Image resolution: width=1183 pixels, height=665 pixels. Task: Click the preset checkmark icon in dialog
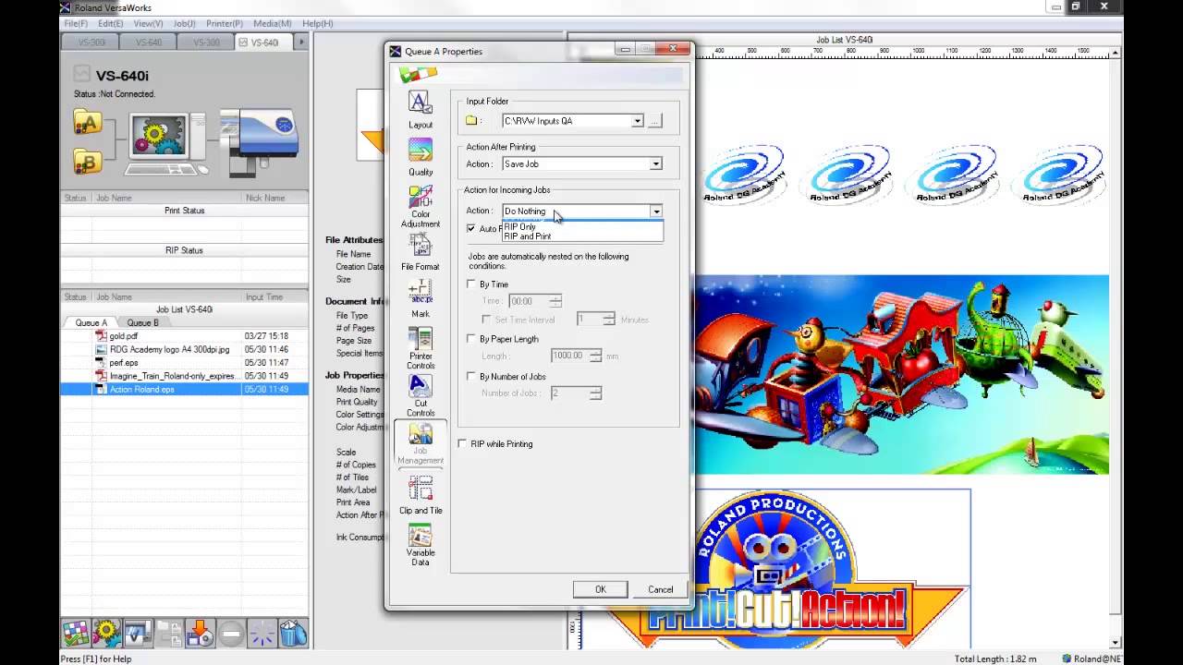tap(418, 74)
